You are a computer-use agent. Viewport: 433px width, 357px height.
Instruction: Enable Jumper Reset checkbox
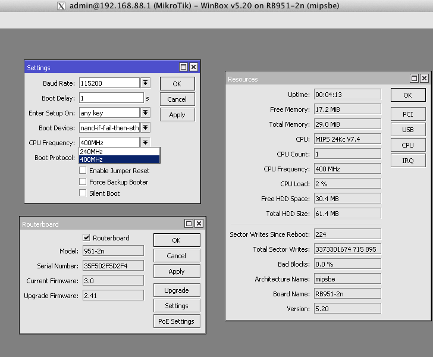coord(83,171)
